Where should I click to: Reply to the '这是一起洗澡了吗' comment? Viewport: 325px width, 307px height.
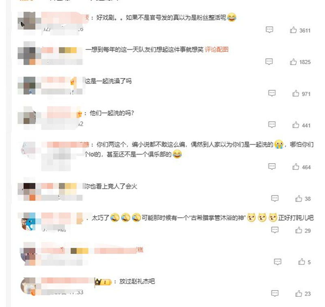pos(272,93)
